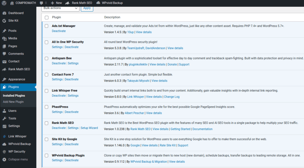Viewport: 304px width, 168px height.
Task: Check the All In One WP Security checkbox
Action: pos(47,42)
